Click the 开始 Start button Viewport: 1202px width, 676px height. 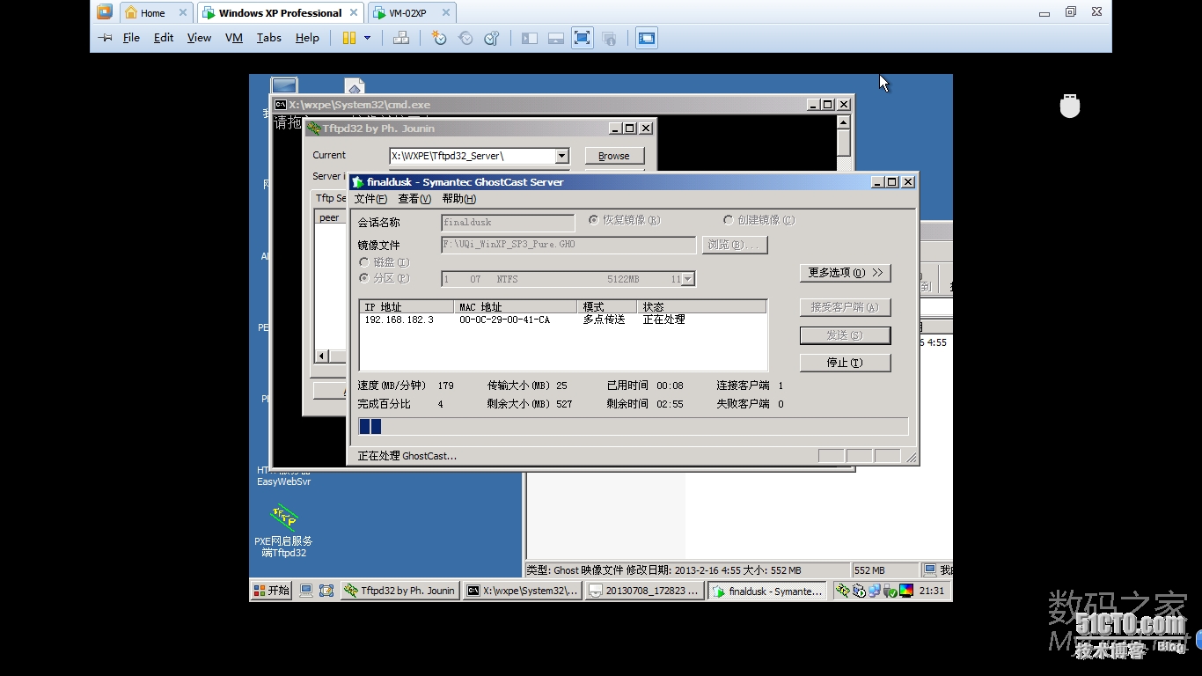(272, 591)
